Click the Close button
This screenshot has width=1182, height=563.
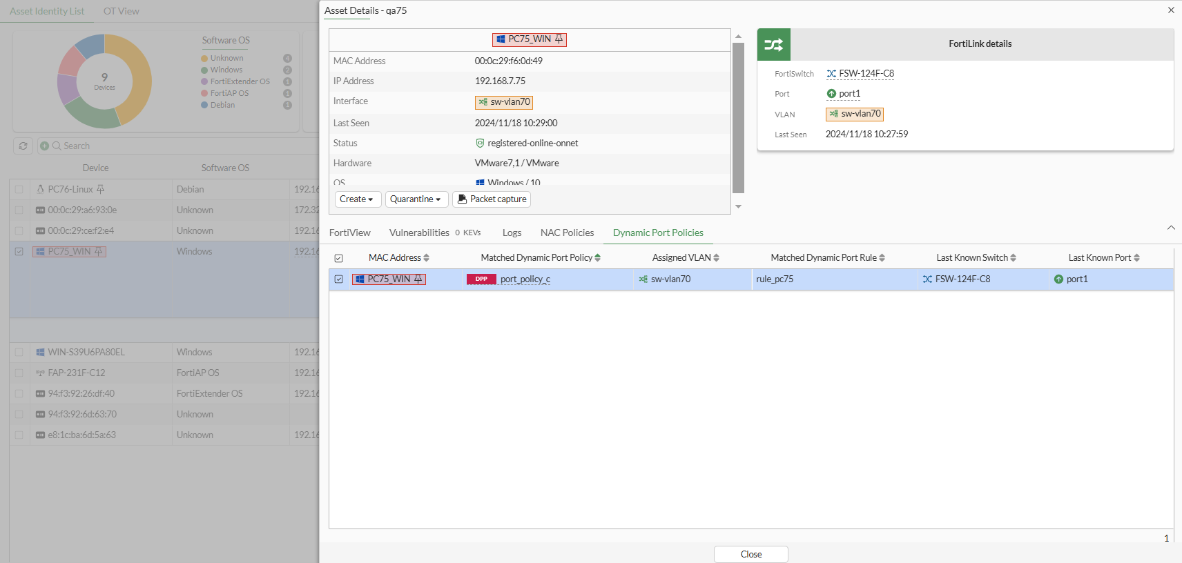point(751,555)
